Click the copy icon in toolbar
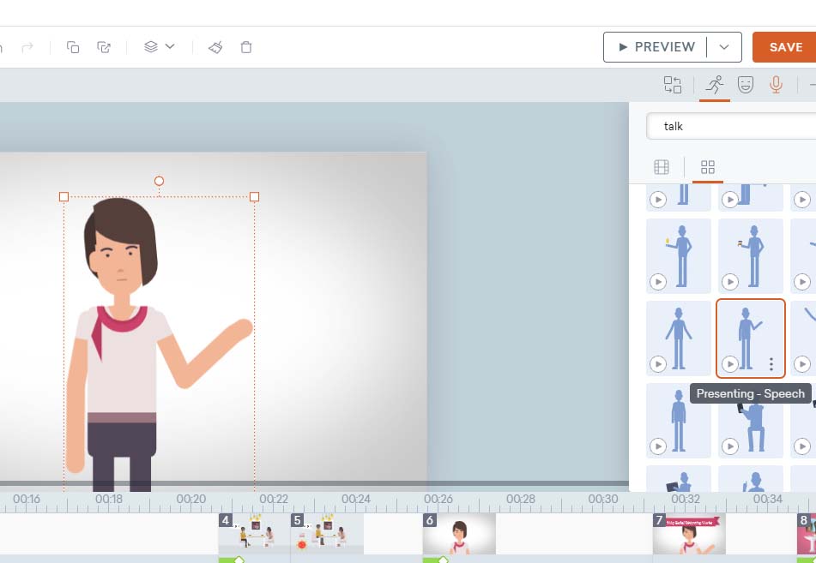The height and width of the screenshot is (563, 816). (73, 47)
